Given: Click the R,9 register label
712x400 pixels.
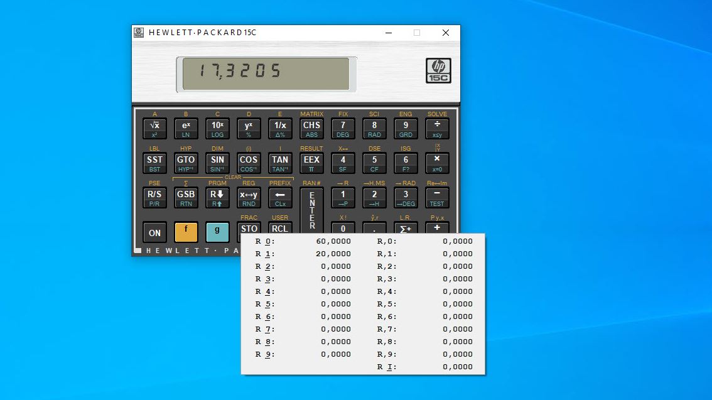Looking at the screenshot, I should [387, 354].
